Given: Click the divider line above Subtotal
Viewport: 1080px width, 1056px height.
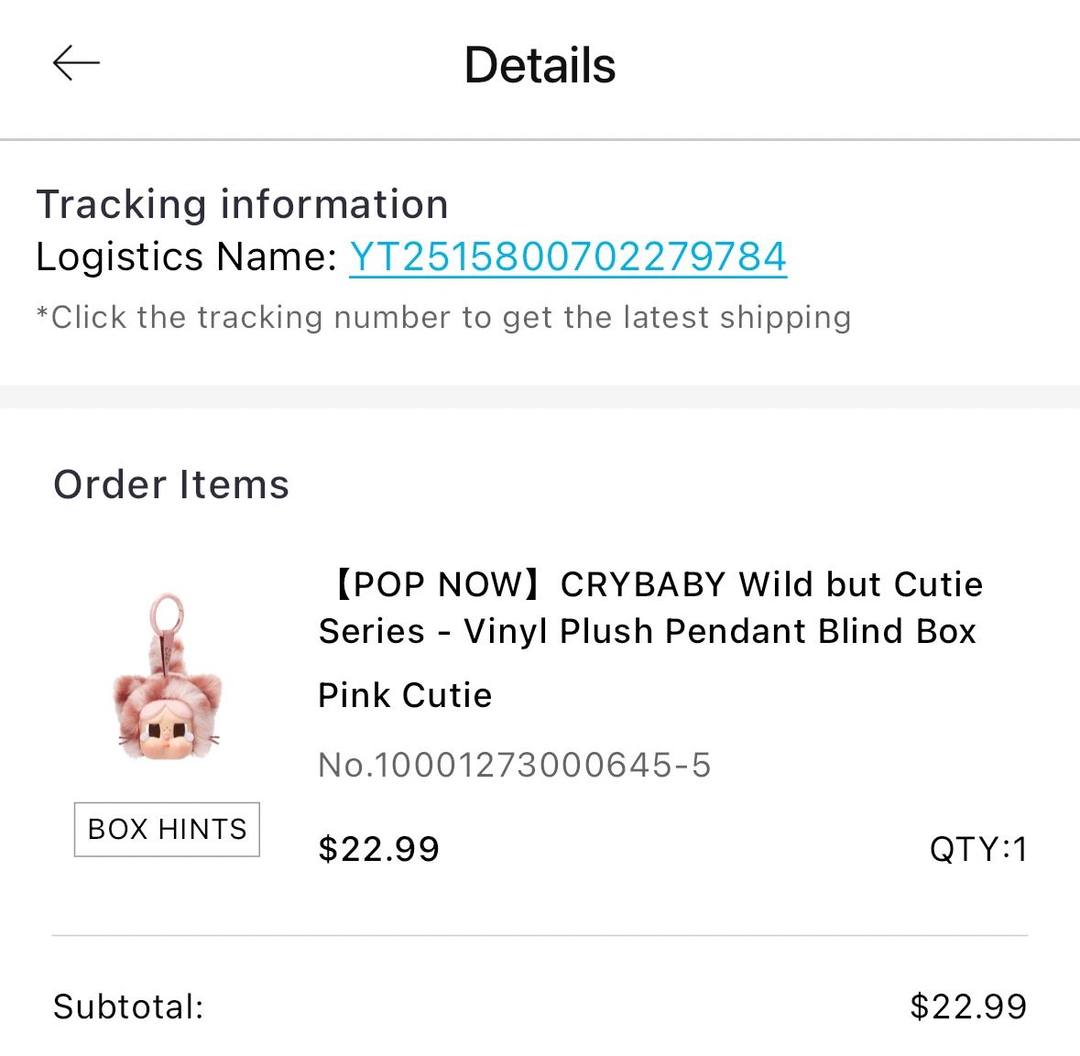Looking at the screenshot, I should pos(540,936).
